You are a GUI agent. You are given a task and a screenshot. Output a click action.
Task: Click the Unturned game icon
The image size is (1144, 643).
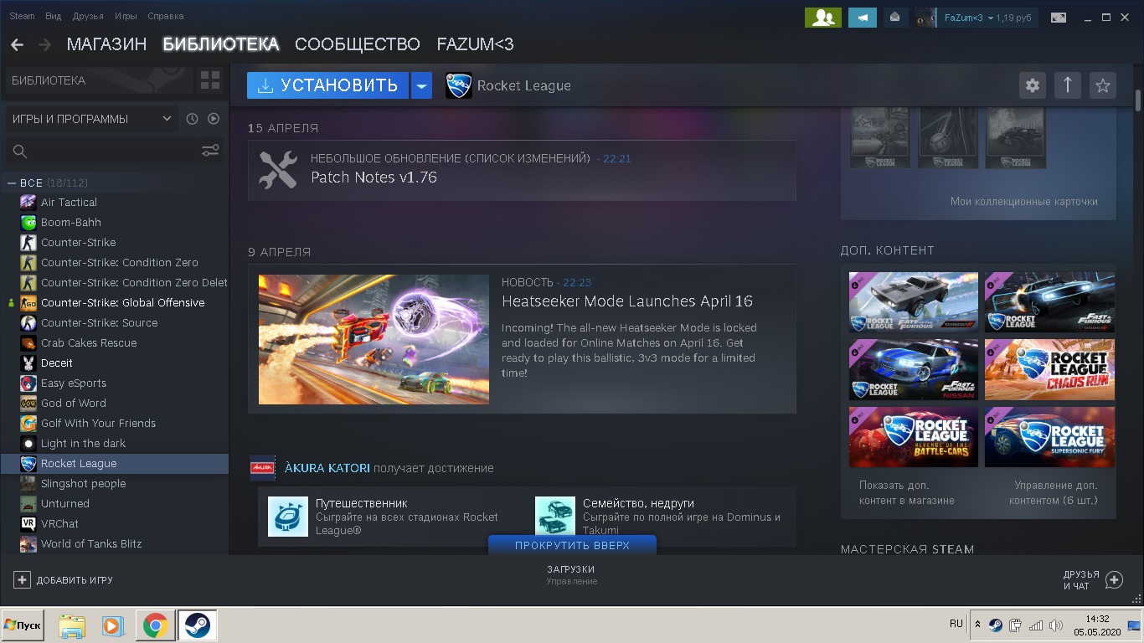click(28, 503)
